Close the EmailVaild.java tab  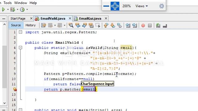pyautogui.click(x=70, y=18)
